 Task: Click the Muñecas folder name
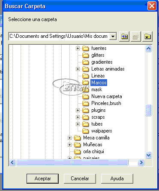93,145
